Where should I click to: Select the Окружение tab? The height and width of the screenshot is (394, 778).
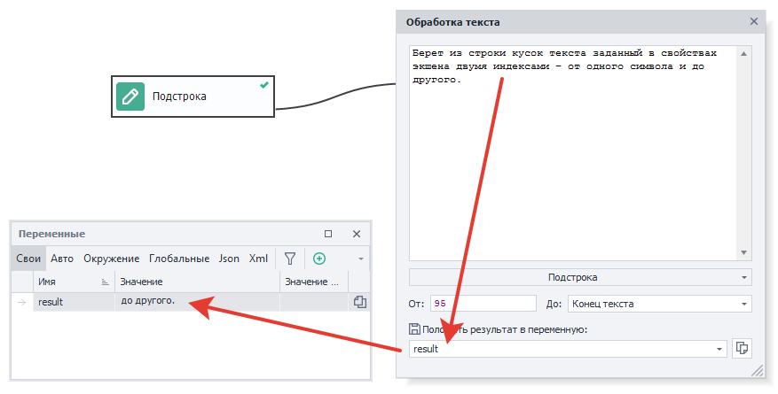111,259
